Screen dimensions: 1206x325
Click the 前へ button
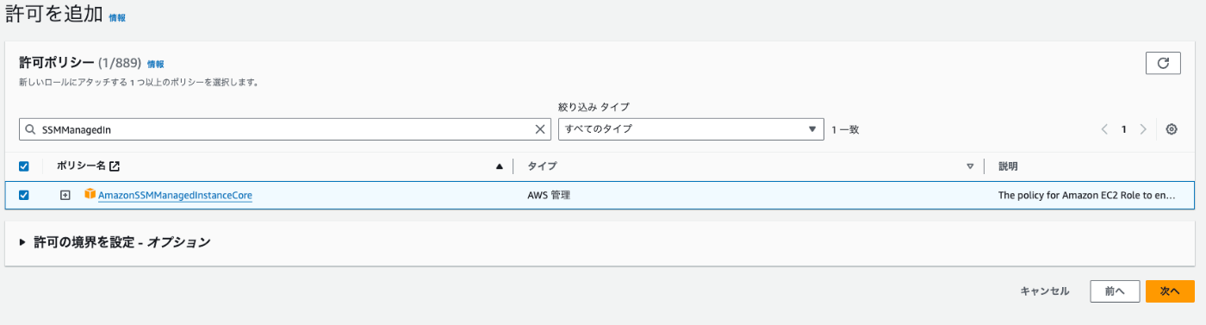[x=1115, y=291]
